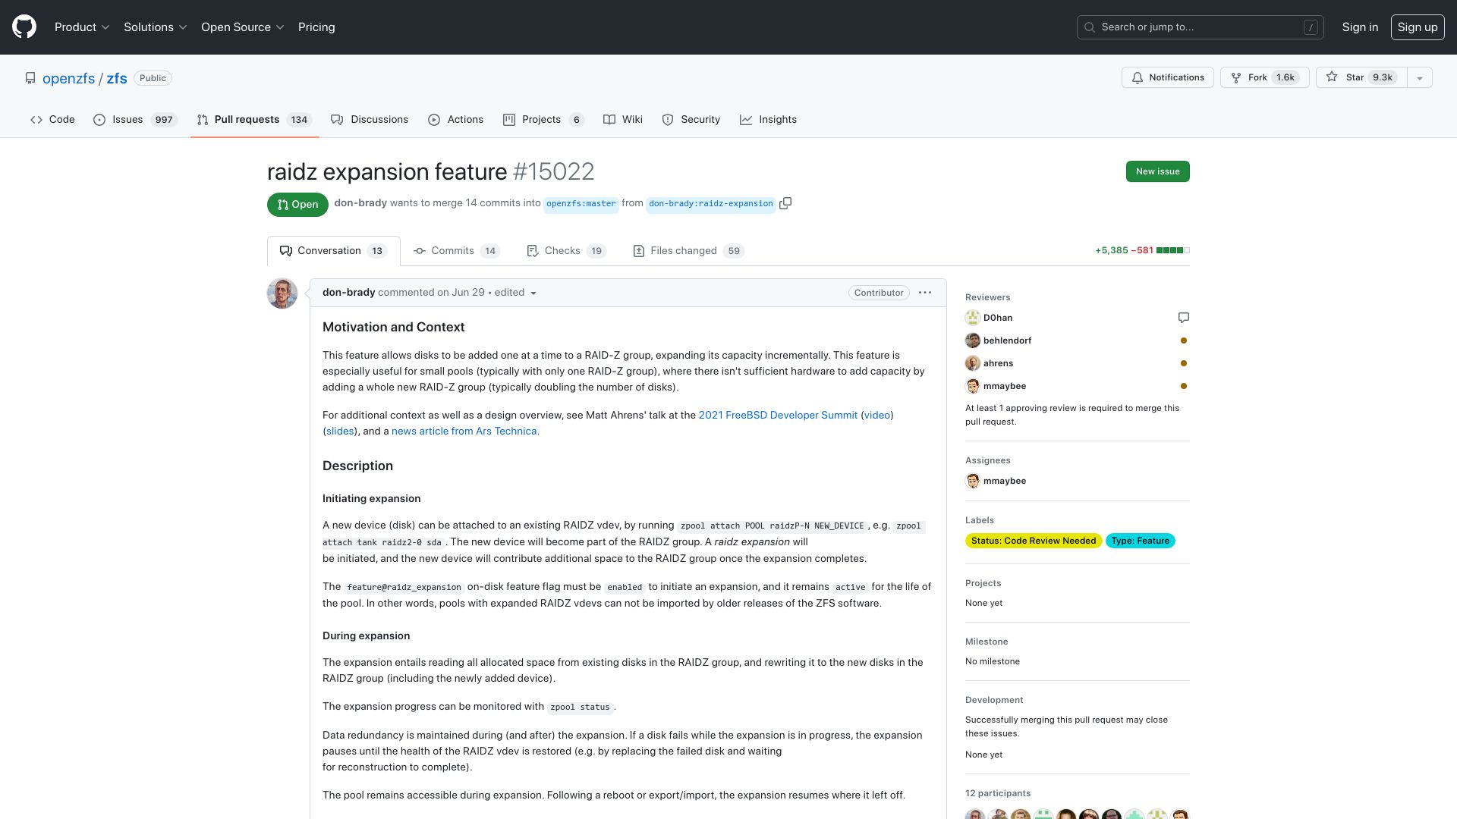Screen dimensions: 1457x819
Task: Click the Sign in link
Action: coord(1360,27)
